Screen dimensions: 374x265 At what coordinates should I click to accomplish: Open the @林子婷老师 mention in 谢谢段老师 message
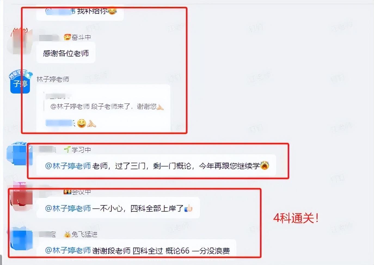[x=68, y=251]
